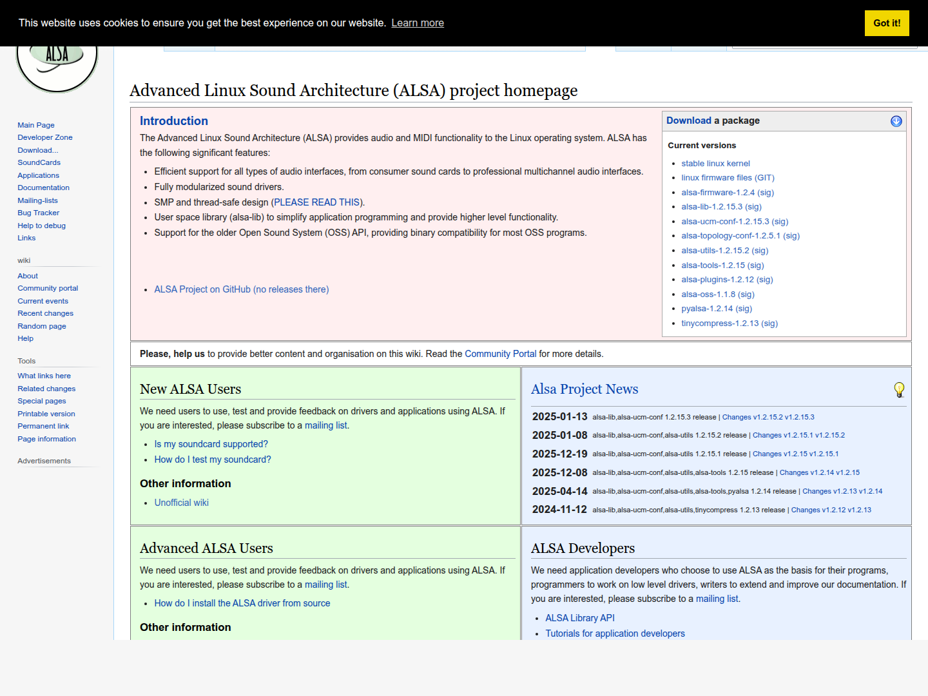Open mailing list link under New ALSA Users
Viewport: 928px width, 696px height.
pyautogui.click(x=326, y=425)
